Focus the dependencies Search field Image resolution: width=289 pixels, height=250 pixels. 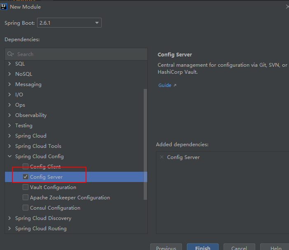pos(76,54)
